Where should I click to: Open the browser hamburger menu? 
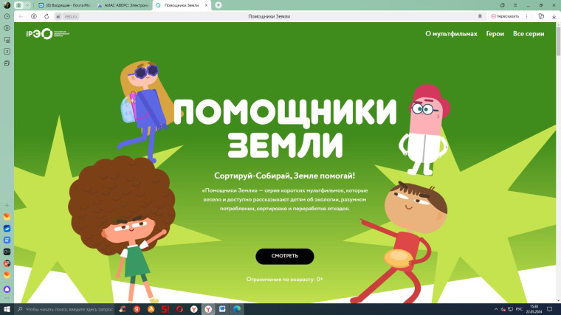click(515, 5)
